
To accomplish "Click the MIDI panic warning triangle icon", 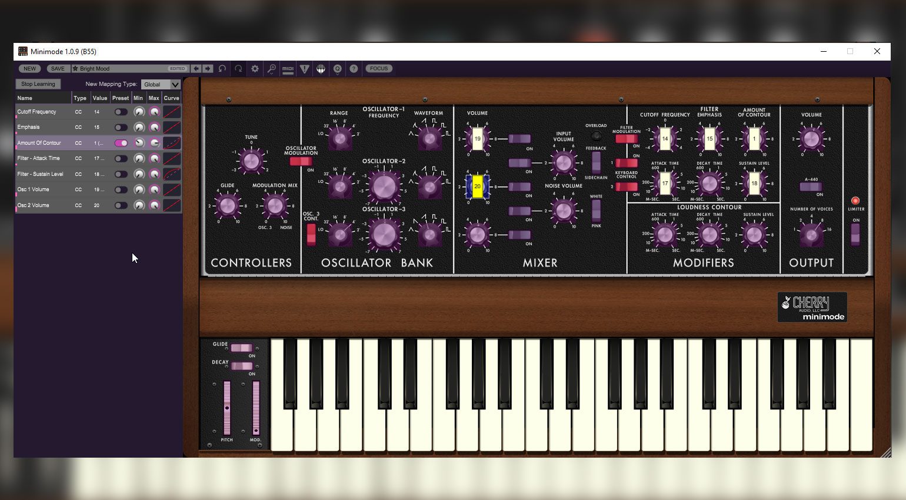I will 304,69.
